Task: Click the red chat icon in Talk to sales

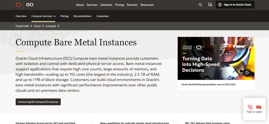Action: [258, 107]
